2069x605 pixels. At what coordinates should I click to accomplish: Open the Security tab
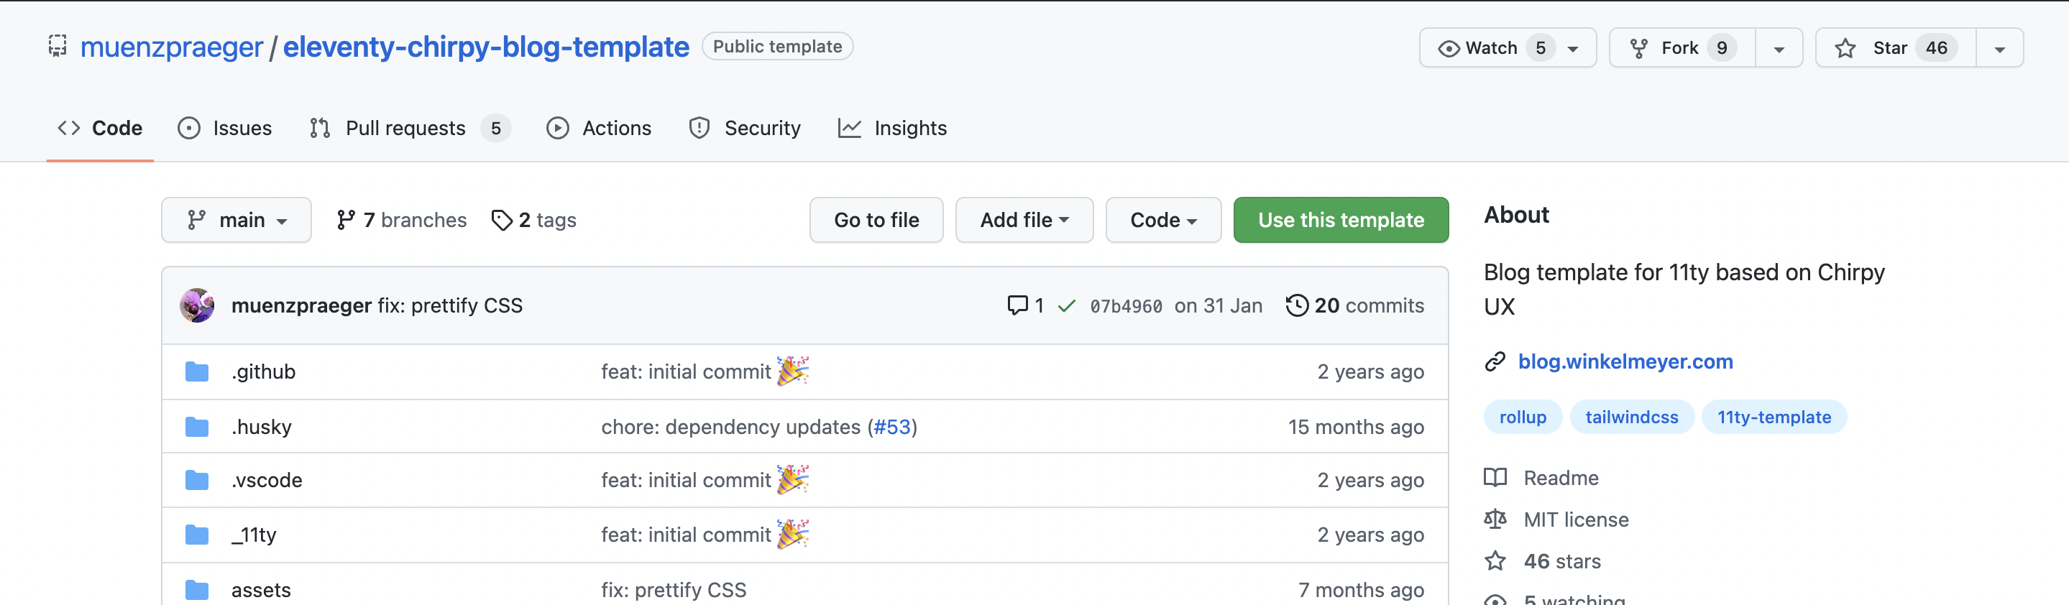tap(746, 129)
